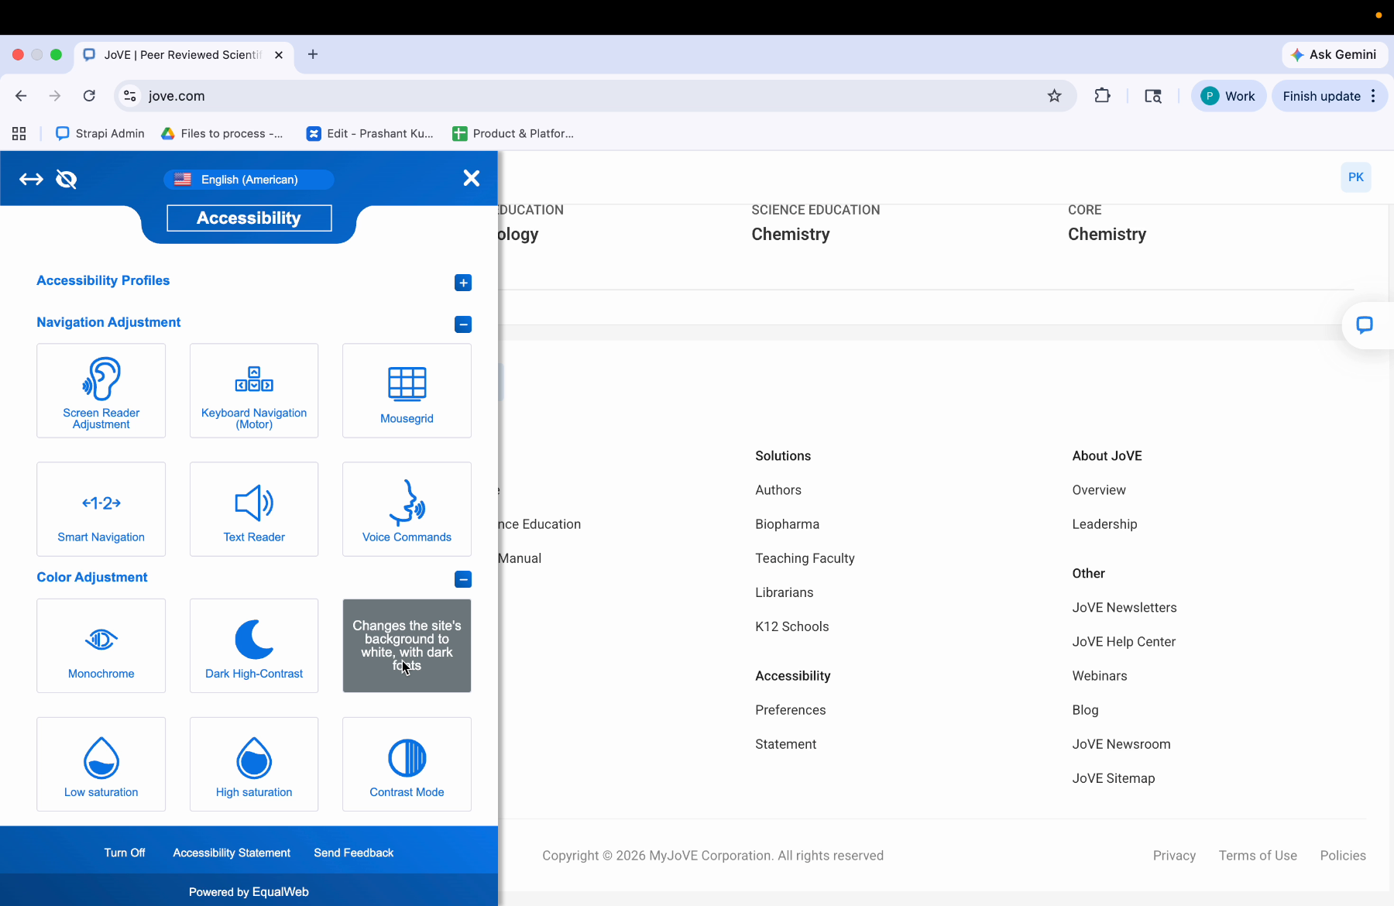Enable Keyboard Navigation (Motor)
Image resolution: width=1394 pixels, height=906 pixels.
coord(254,391)
